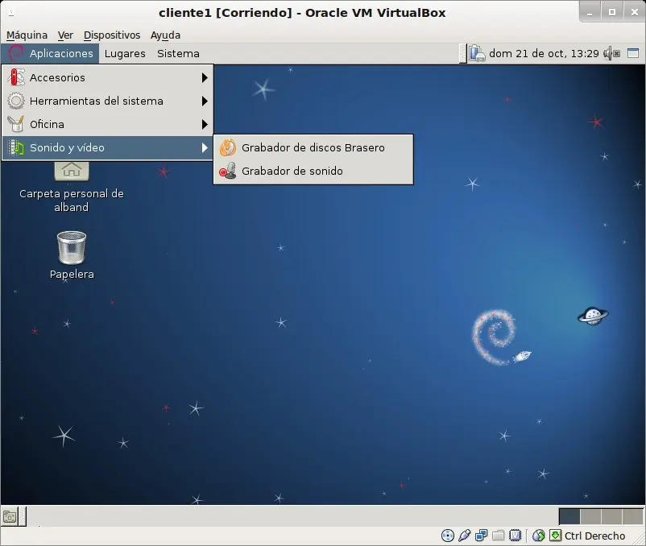The width and height of the screenshot is (646, 546).
Task: Click VirtualBox optical disk status icon
Action: [x=447, y=536]
